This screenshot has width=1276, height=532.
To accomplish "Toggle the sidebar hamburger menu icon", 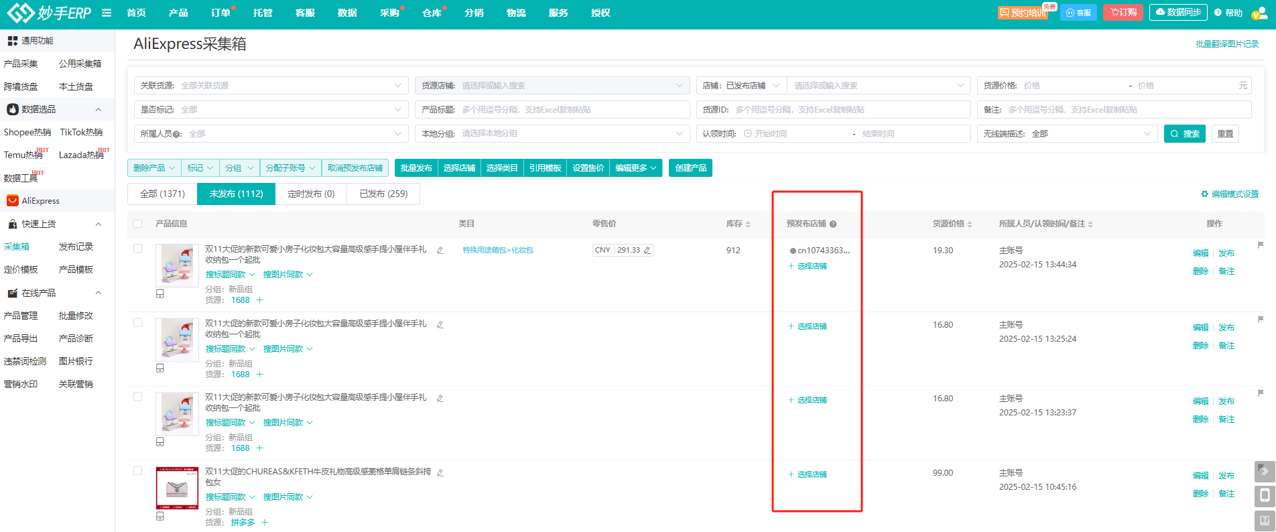I will [x=107, y=13].
